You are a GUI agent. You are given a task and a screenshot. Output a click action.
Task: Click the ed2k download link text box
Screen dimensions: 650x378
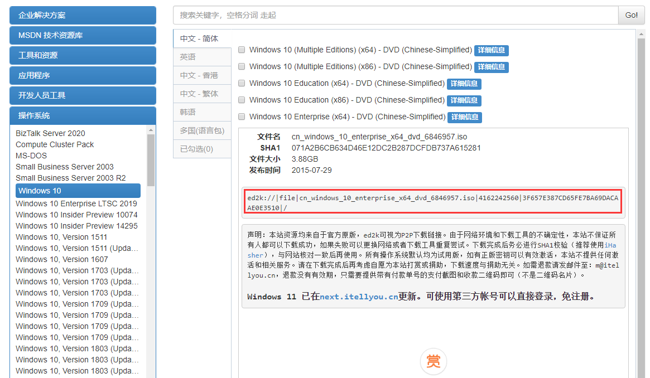(433, 203)
